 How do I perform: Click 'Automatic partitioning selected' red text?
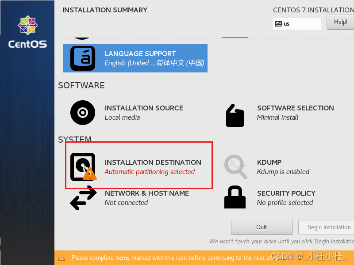click(x=150, y=172)
